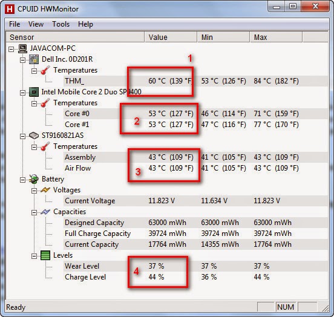Open the File menu

[15, 24]
